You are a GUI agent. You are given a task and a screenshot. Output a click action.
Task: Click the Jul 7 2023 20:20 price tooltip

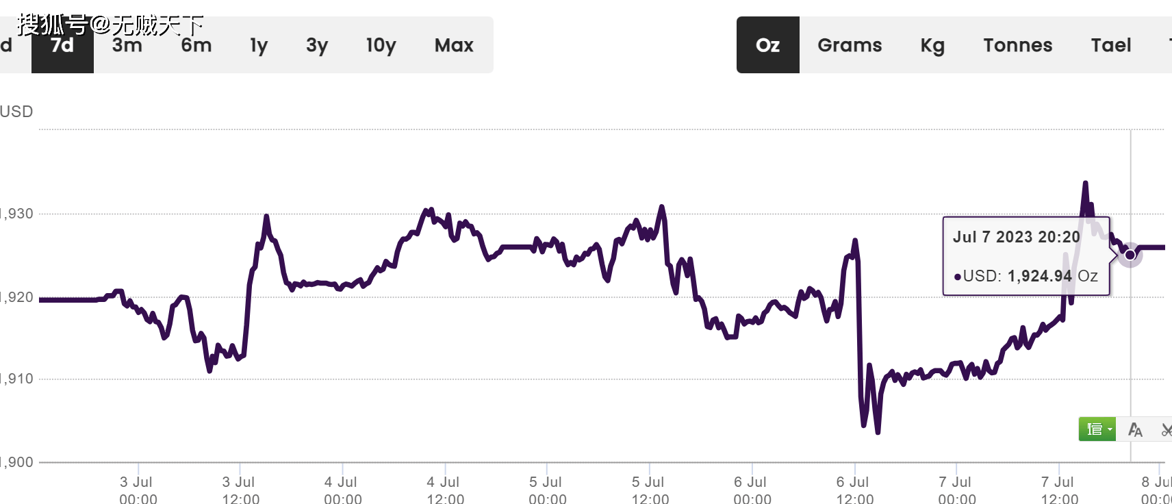(1025, 256)
